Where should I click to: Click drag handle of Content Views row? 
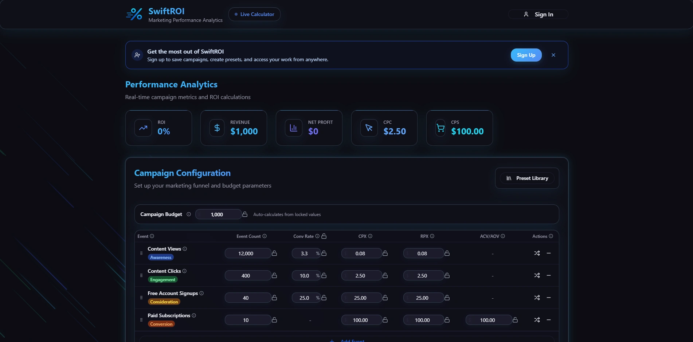click(x=141, y=253)
